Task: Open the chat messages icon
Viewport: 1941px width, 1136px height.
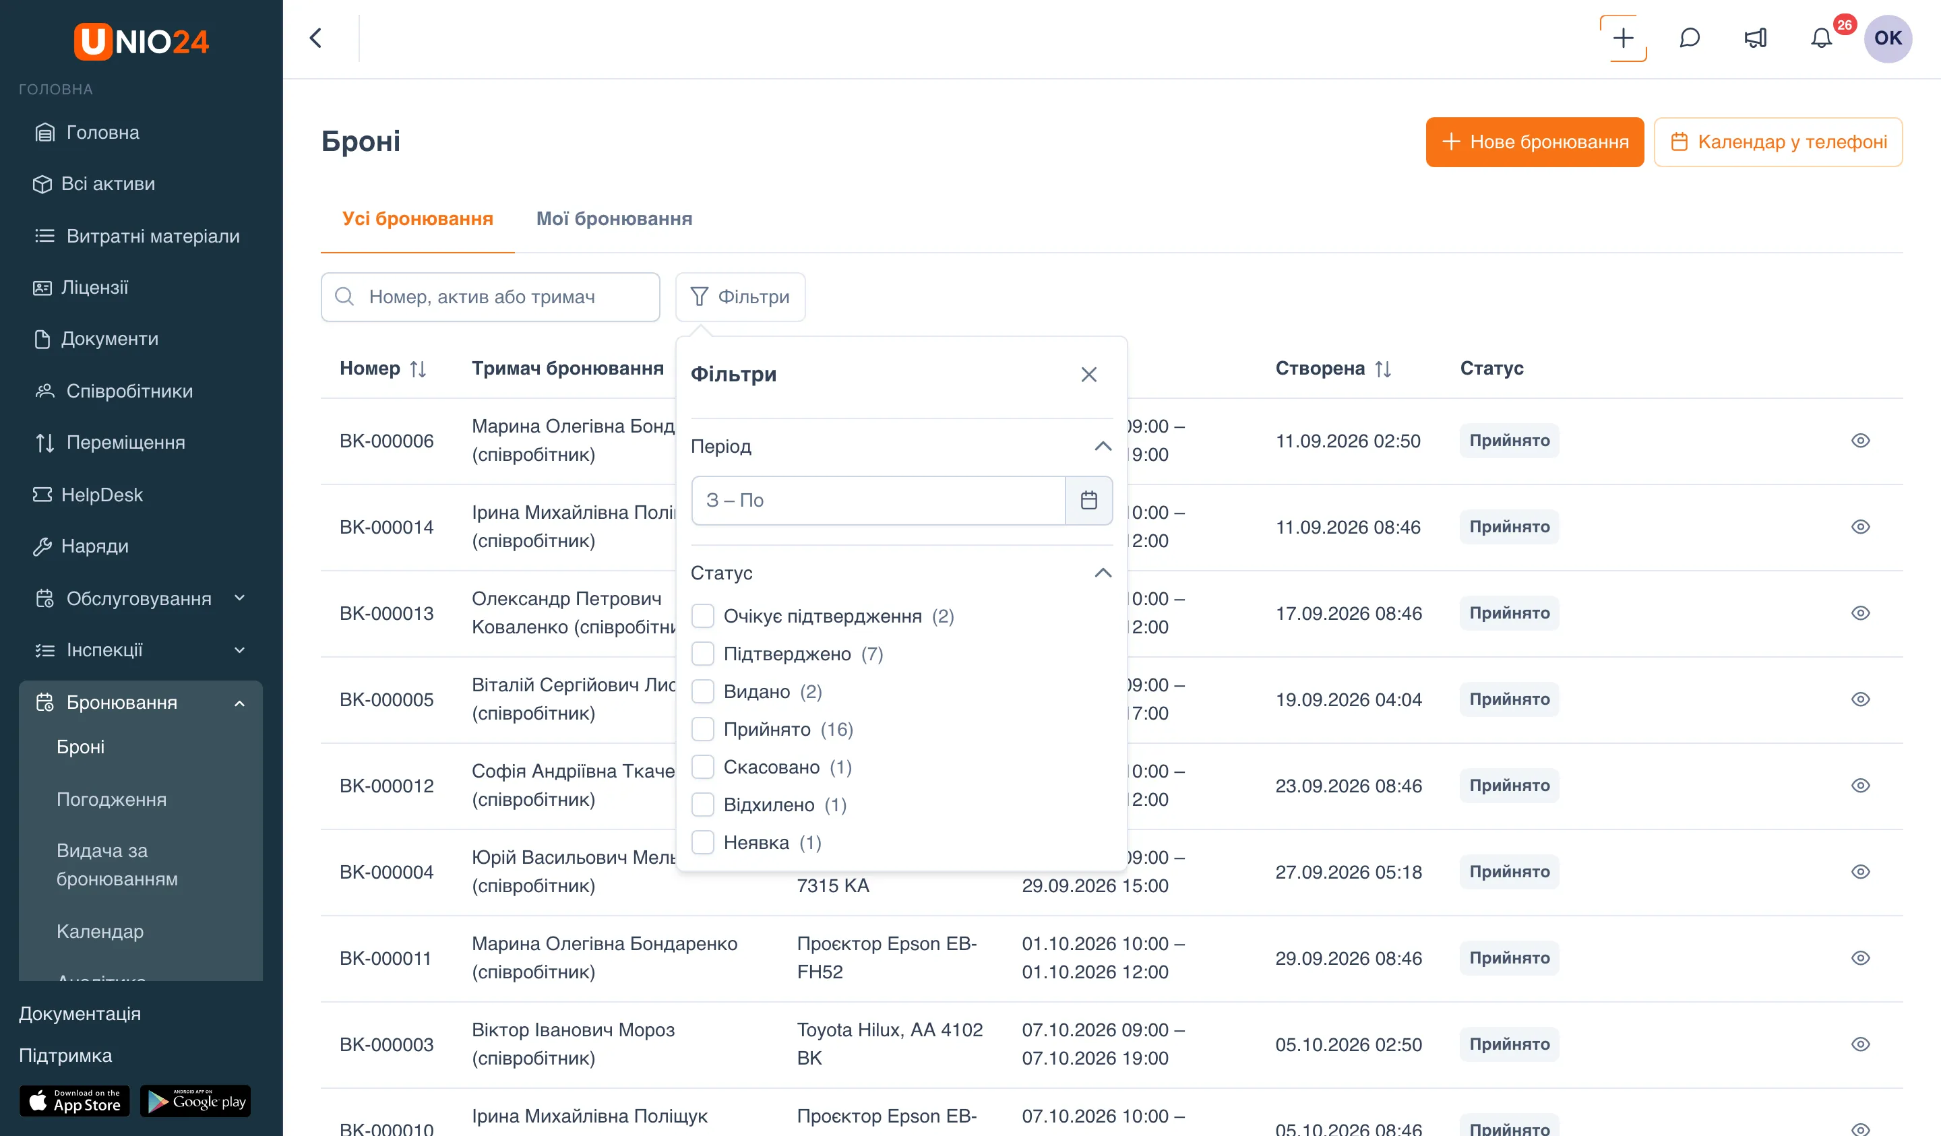Action: (x=1690, y=38)
